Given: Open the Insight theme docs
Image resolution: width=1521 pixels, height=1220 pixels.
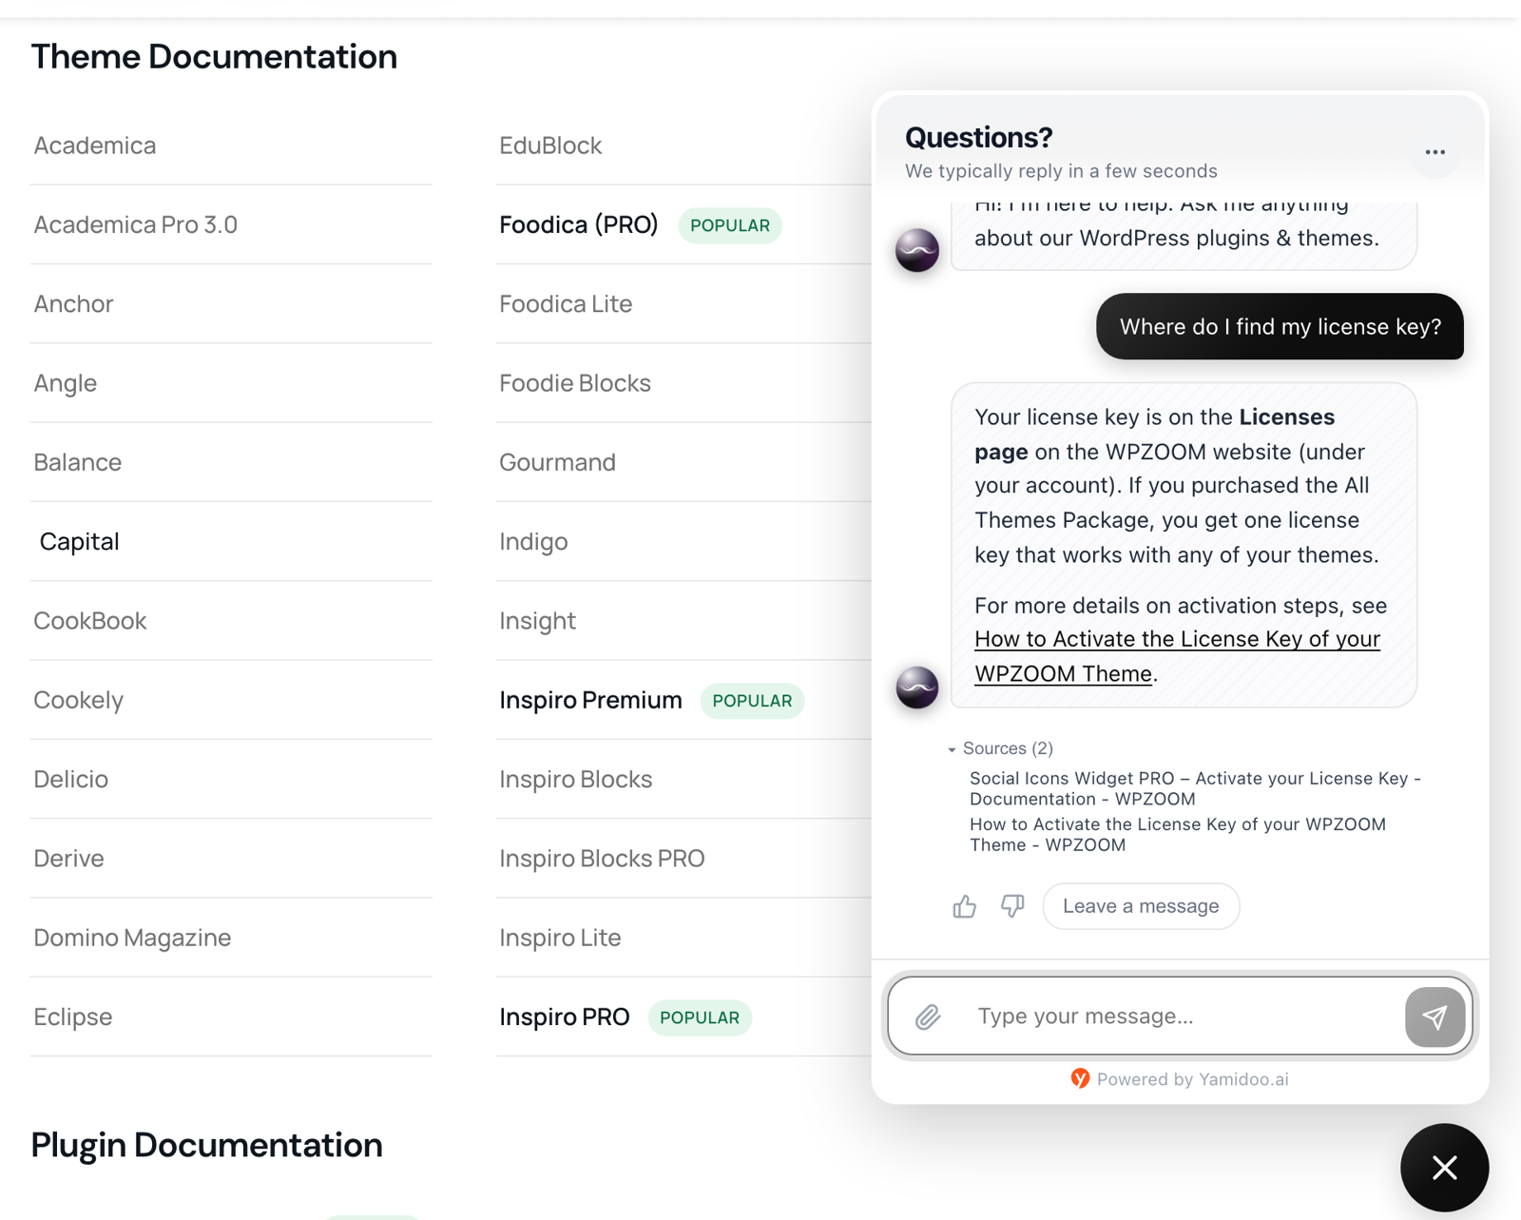Looking at the screenshot, I should click(x=538, y=621).
